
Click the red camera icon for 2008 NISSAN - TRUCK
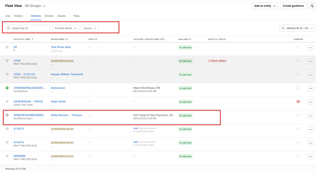(x=298, y=102)
